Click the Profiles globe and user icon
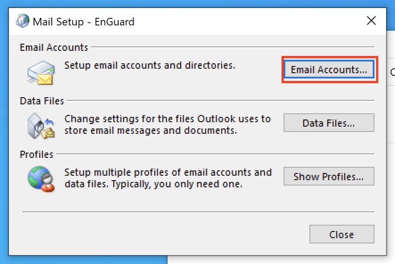Screen dimensions: 395x264 coord(40,179)
